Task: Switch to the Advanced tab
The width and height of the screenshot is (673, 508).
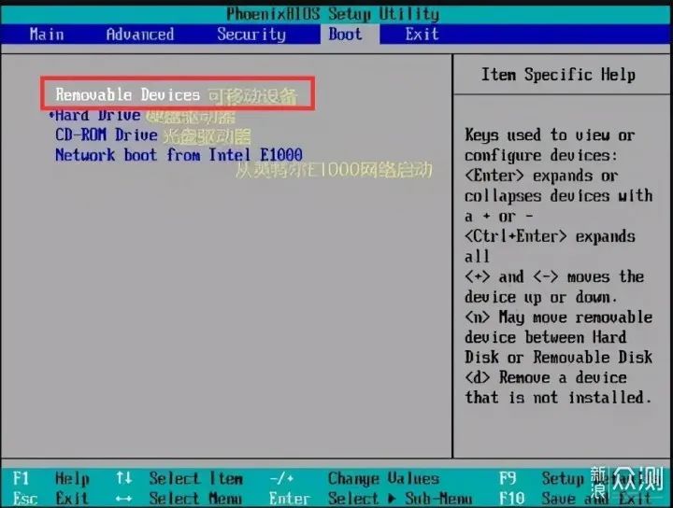Action: coord(140,35)
